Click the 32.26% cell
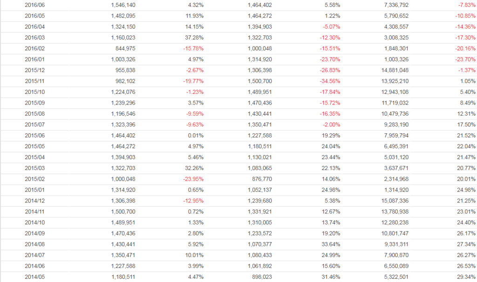 [x=194, y=168]
